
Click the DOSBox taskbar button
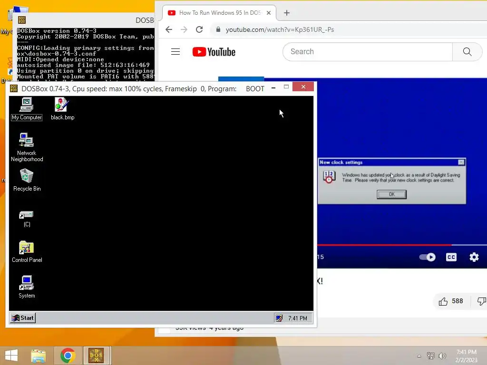click(96, 355)
